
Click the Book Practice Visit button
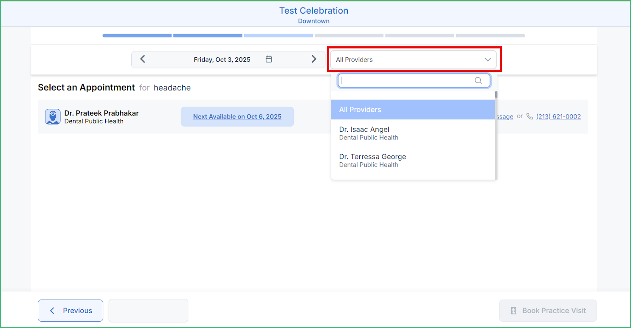coord(548,311)
